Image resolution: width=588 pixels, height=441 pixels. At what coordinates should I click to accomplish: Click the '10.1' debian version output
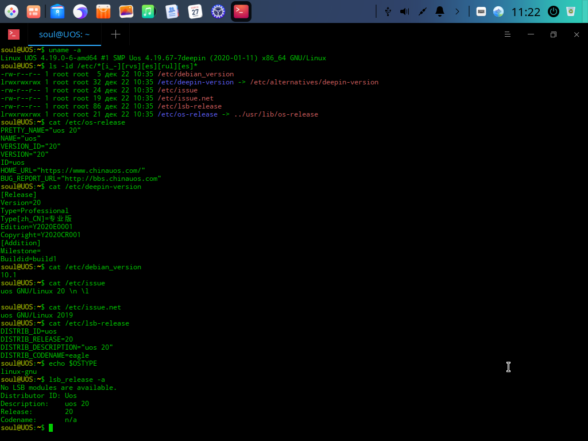(8, 275)
